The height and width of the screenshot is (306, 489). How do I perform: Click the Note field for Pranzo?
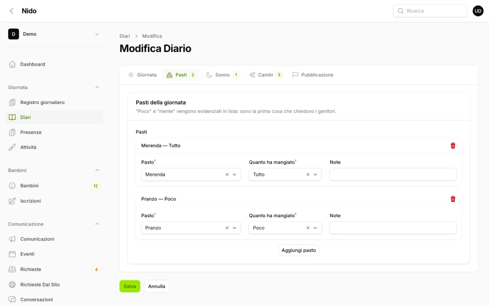point(393,228)
